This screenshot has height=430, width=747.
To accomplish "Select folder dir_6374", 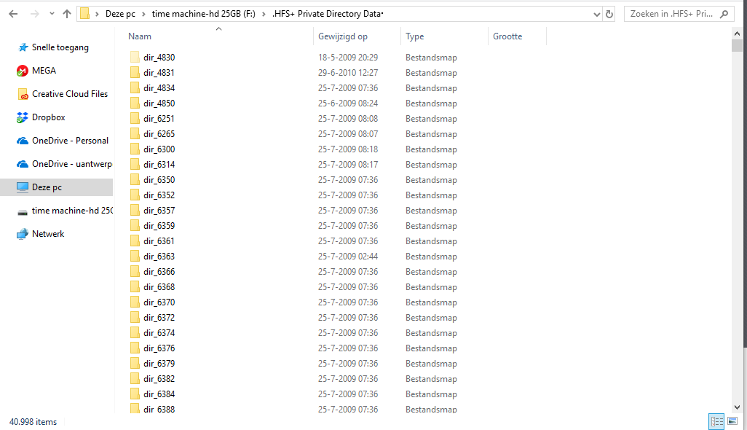I will 159,332.
